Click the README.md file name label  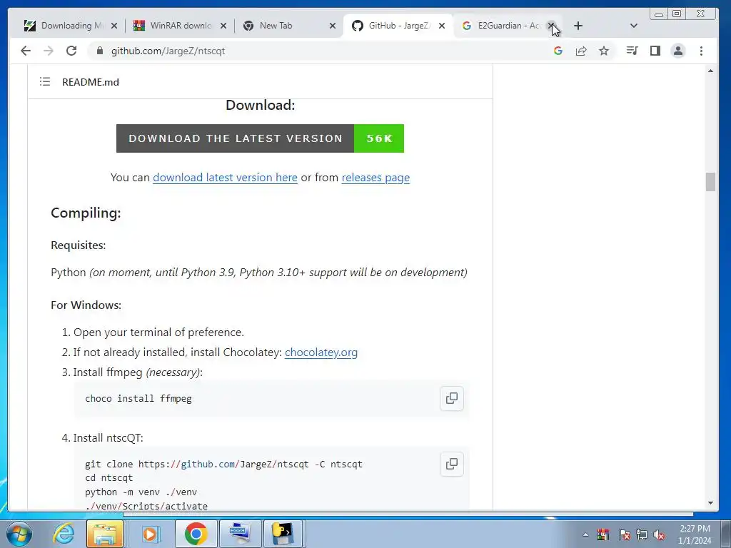(x=91, y=82)
